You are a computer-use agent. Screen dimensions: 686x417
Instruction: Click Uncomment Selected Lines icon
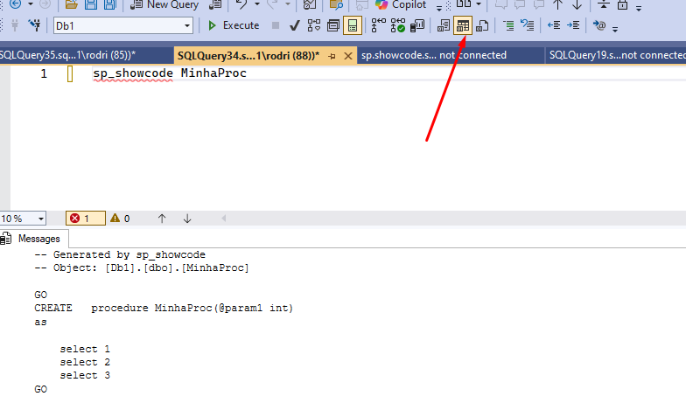[527, 25]
